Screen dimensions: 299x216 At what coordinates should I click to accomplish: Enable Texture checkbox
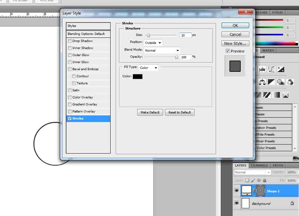pyautogui.click(x=74, y=83)
